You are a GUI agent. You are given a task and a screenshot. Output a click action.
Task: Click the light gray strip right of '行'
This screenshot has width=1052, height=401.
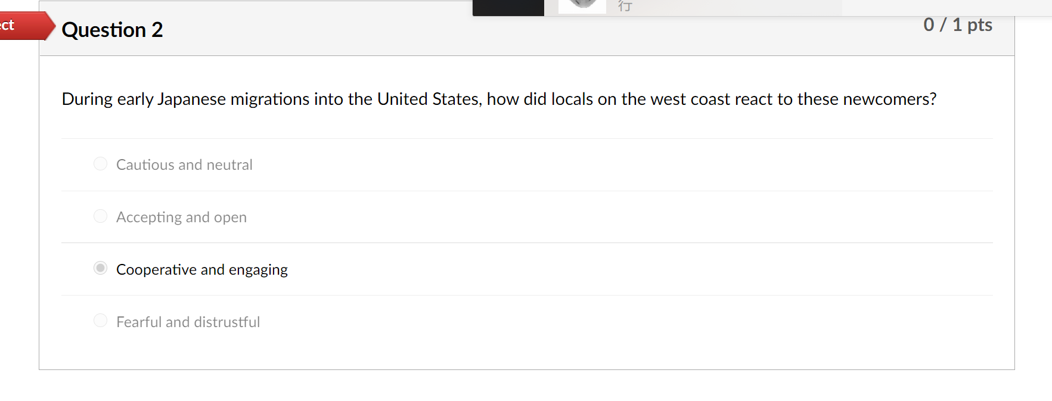pos(737,8)
